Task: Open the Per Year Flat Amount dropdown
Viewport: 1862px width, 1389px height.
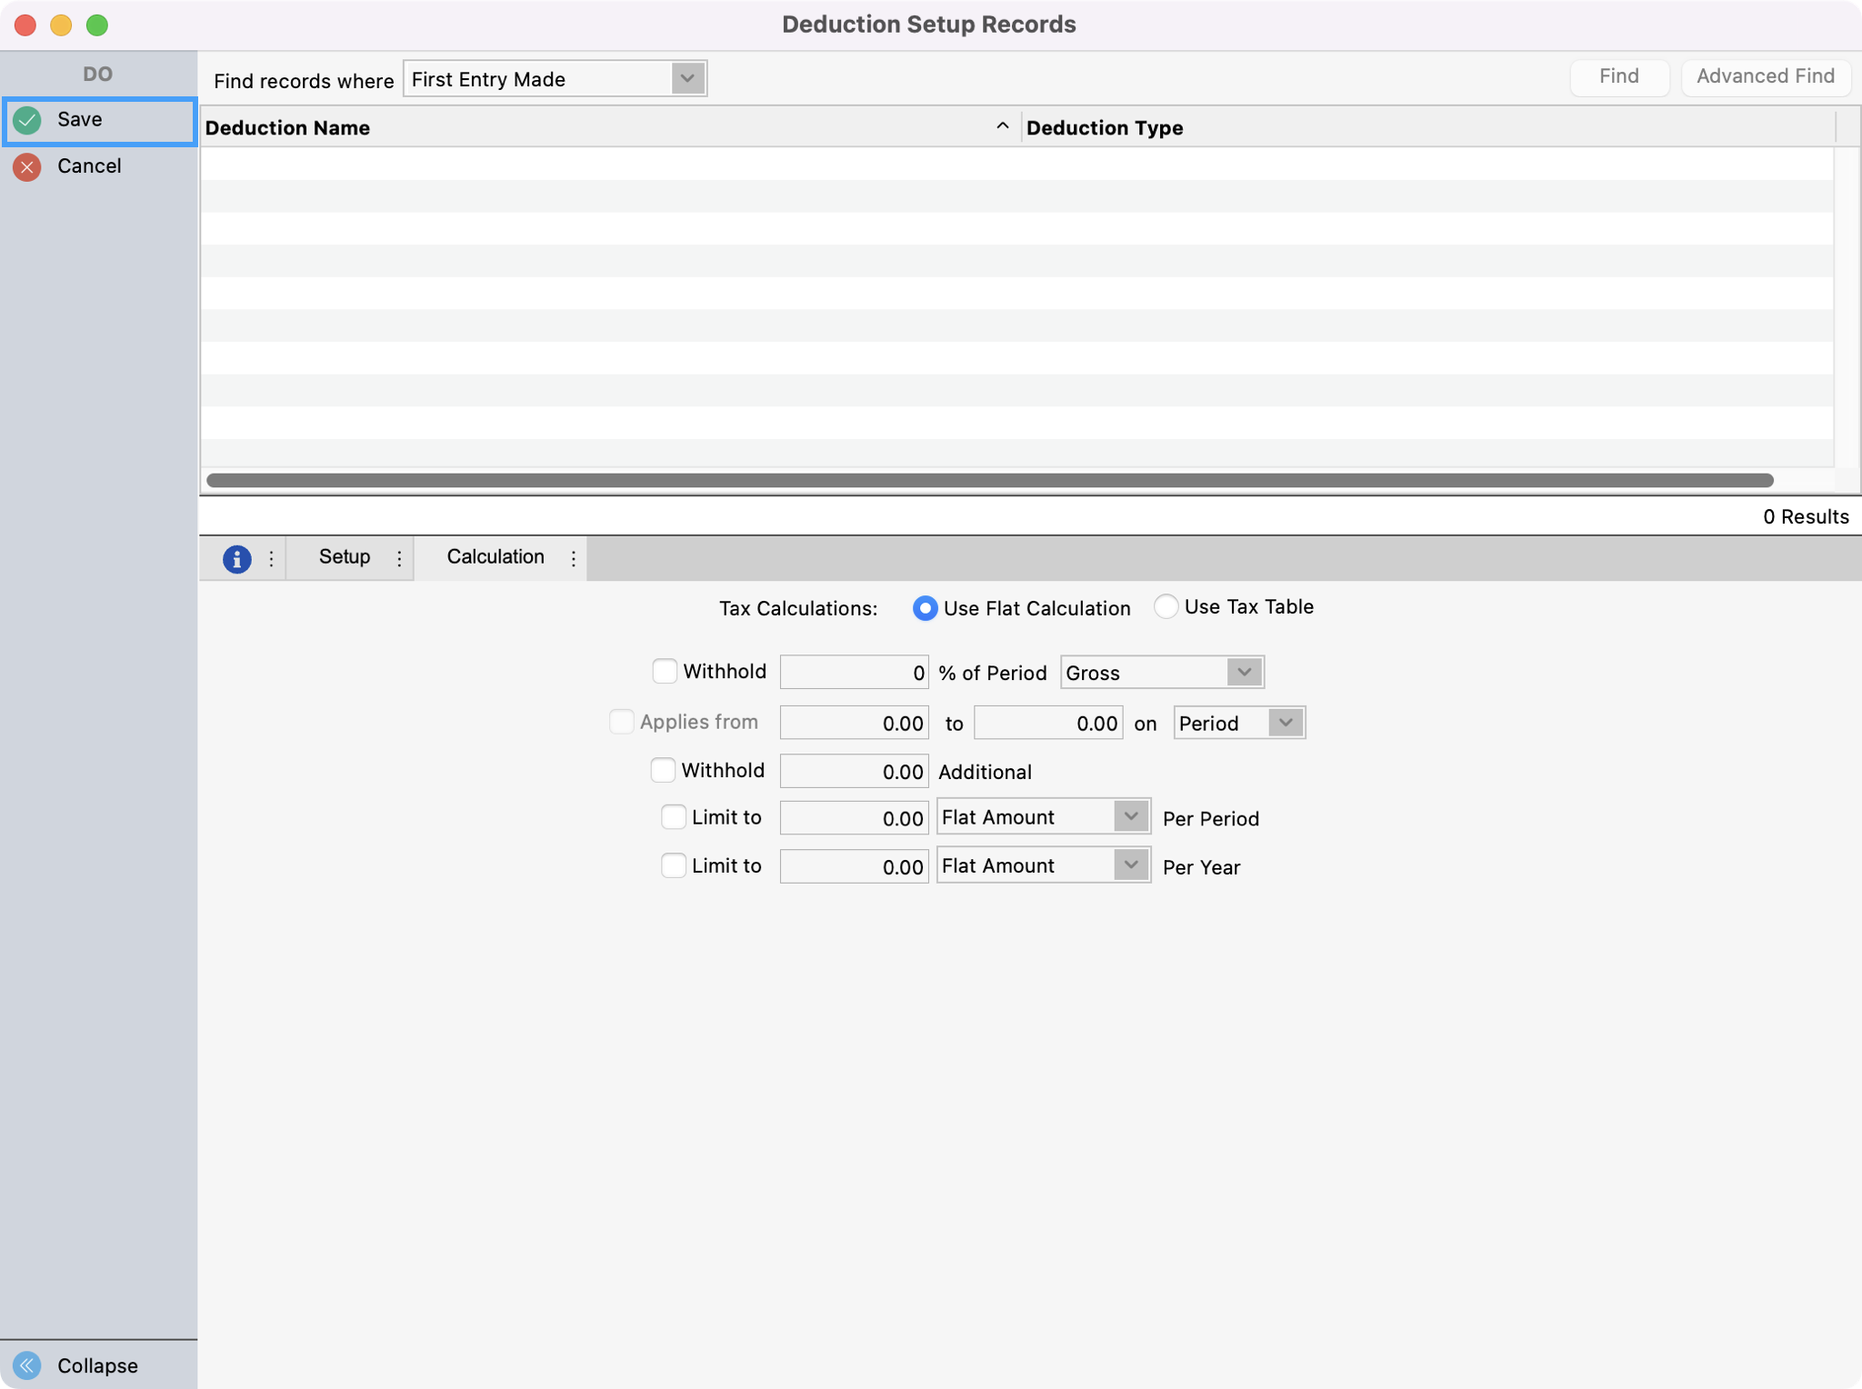Action: point(1130,864)
